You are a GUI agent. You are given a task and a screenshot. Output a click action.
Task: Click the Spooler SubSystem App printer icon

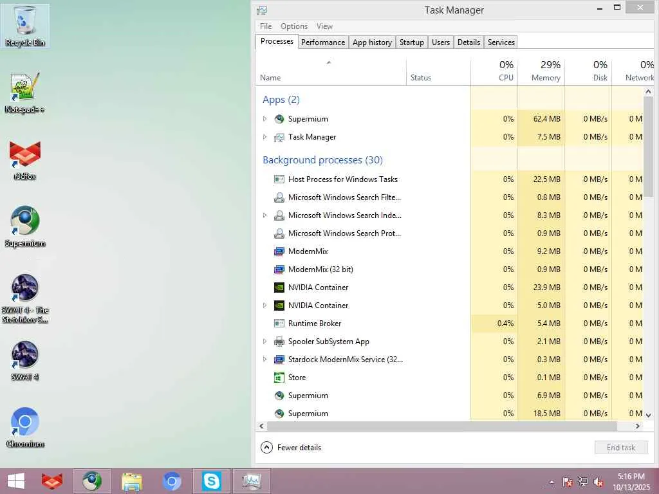(279, 342)
